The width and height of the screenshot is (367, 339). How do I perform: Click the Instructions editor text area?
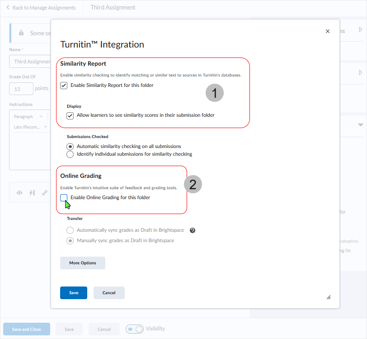pos(30,151)
